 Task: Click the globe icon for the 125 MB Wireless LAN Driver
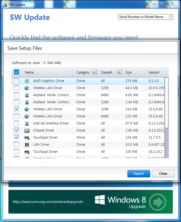(27, 116)
